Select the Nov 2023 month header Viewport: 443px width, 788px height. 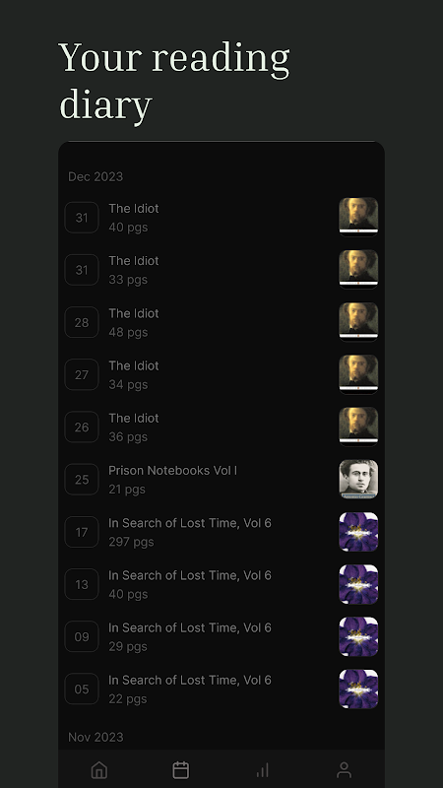click(x=95, y=737)
